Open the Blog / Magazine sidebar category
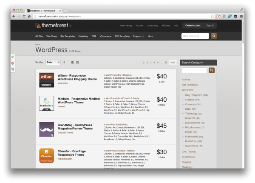Viewport: 255px width, 183px height. click(193, 95)
